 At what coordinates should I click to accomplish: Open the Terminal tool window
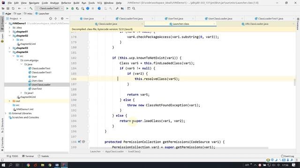pyautogui.click(x=28, y=156)
